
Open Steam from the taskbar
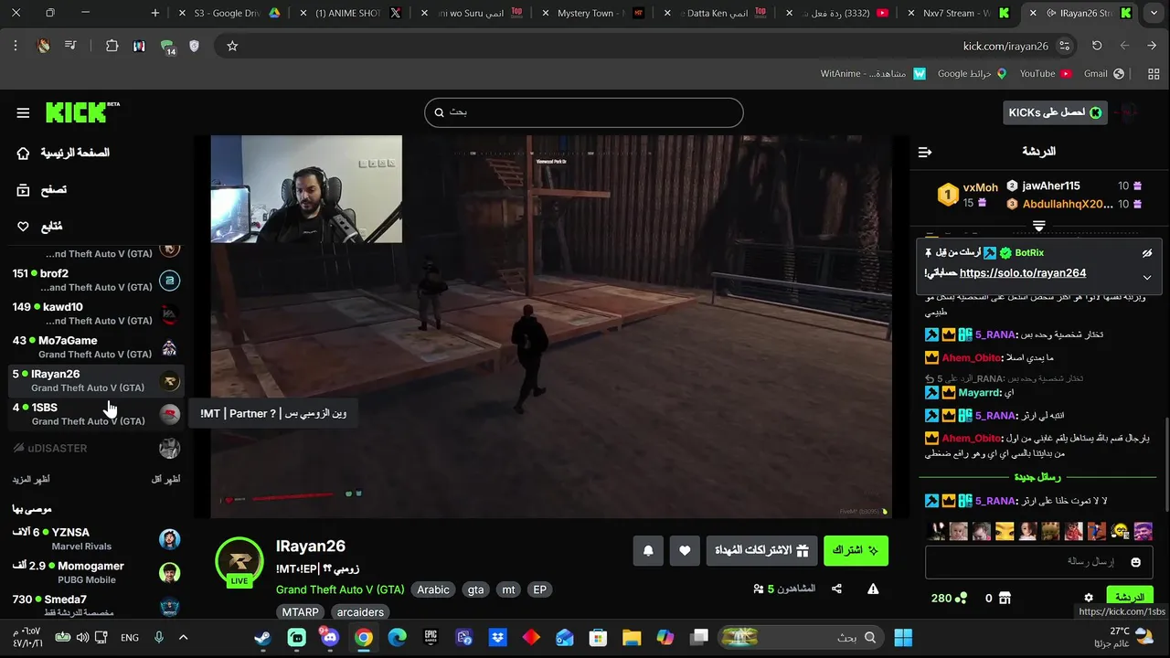(262, 637)
